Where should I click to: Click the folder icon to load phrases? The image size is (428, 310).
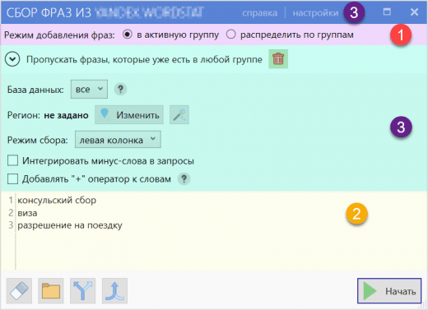tap(51, 290)
